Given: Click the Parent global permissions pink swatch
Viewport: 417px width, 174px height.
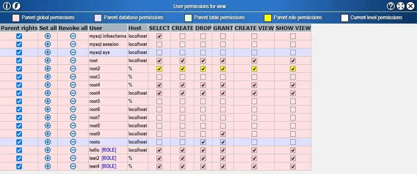Looking at the screenshot, I should point(16,18).
